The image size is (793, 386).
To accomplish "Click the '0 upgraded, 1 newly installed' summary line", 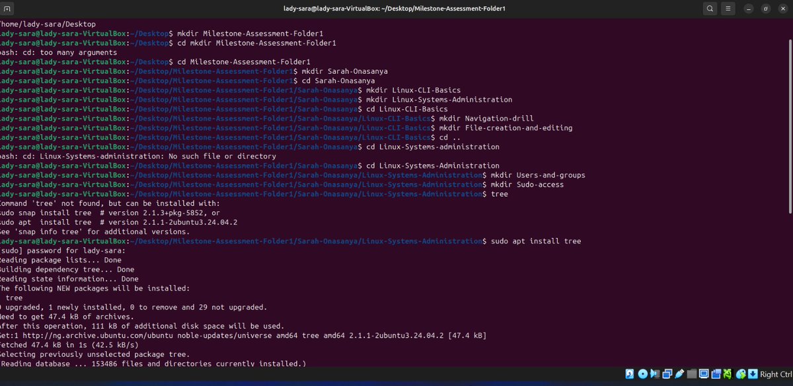I will tap(133, 307).
